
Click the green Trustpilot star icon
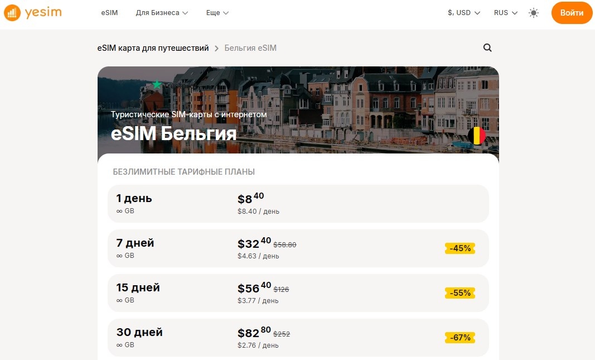point(157,84)
